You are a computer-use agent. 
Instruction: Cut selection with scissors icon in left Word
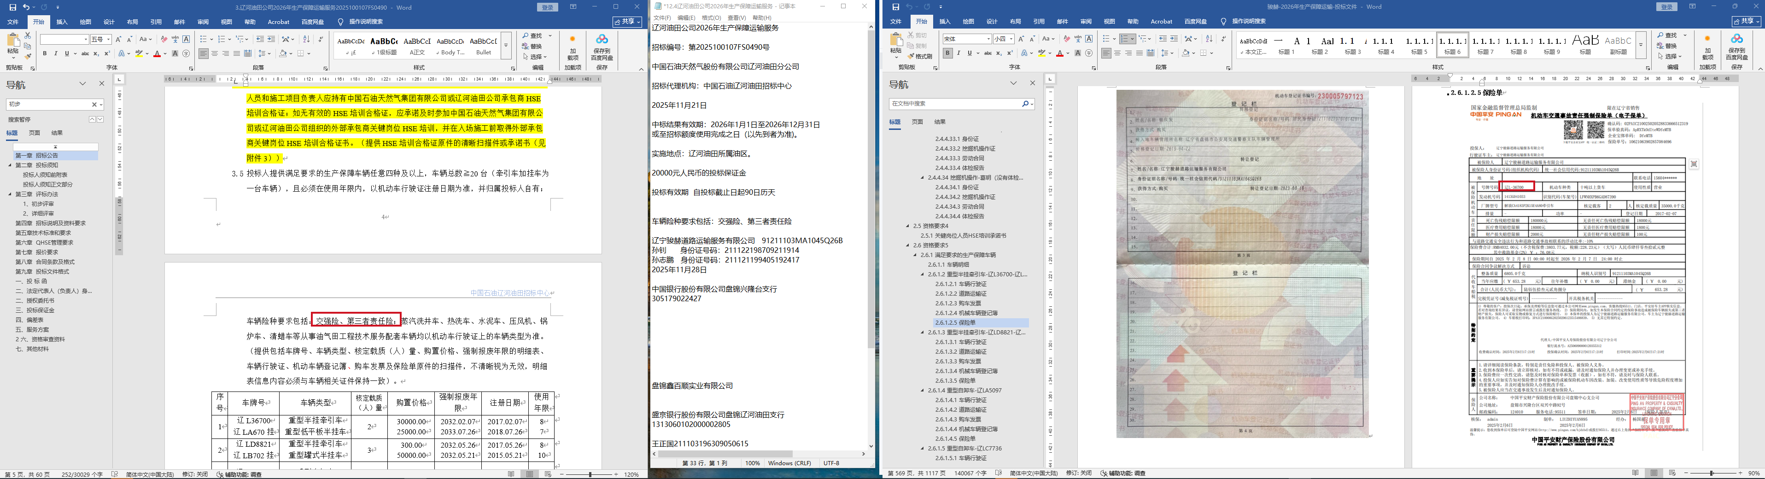(x=28, y=35)
